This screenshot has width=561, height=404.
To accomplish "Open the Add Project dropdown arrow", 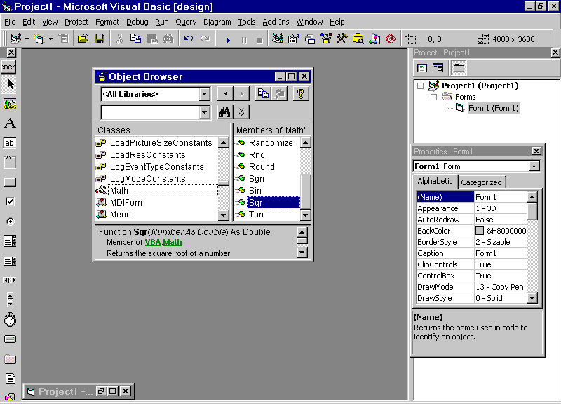I will pos(27,39).
